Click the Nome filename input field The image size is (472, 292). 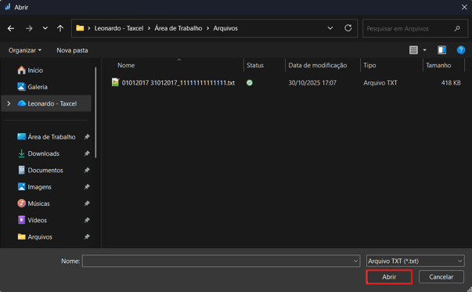tap(221, 261)
